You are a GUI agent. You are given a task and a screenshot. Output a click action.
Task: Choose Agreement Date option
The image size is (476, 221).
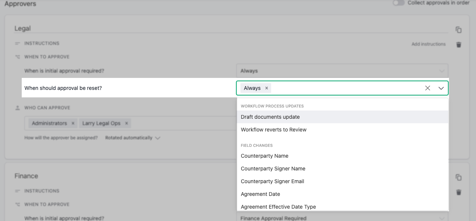pos(343,194)
